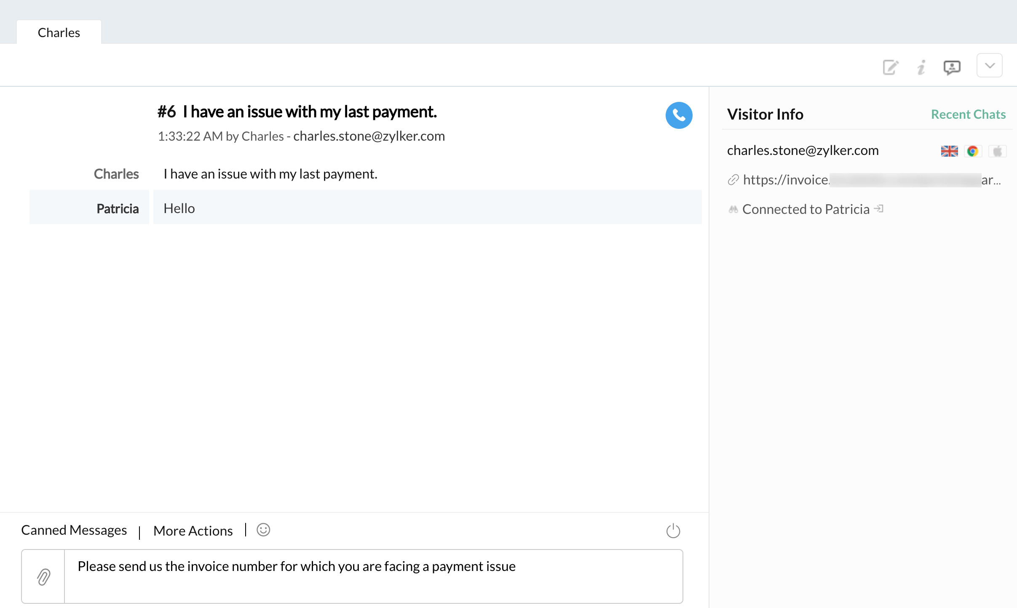1017x608 pixels.
Task: Switch to the Recent Chats tab
Action: coord(968,114)
